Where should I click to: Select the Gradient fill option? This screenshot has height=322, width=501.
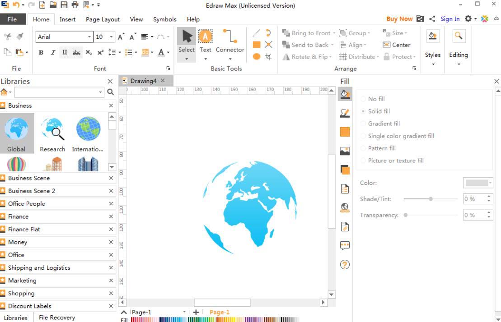(380, 124)
